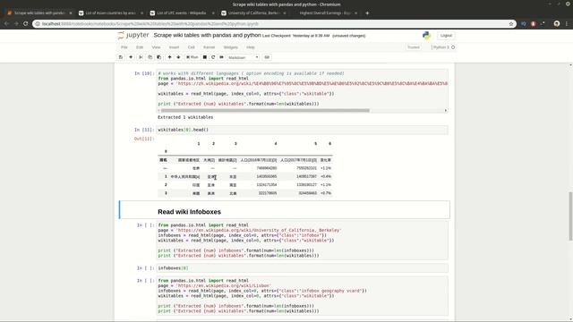Click the right arrow of cell In [10] scrollbar
Screen dimensions: 573x322
tap(446, 110)
